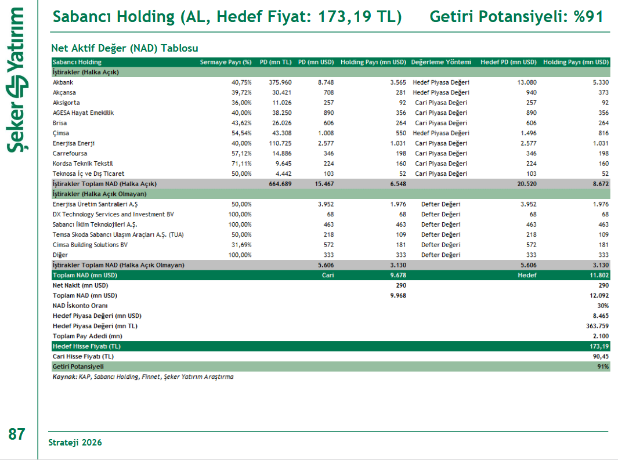Click the Sermaye Payı (%) column header

point(226,62)
